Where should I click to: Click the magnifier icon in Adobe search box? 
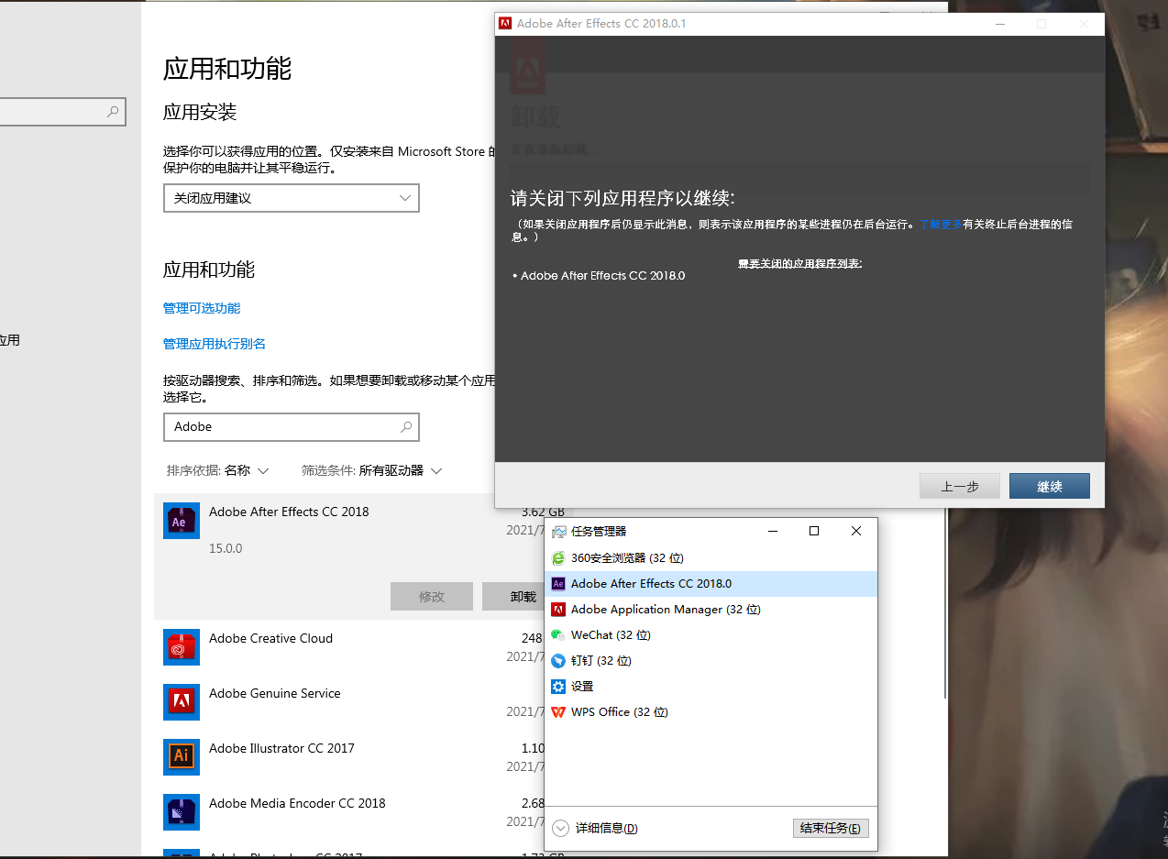pos(406,427)
